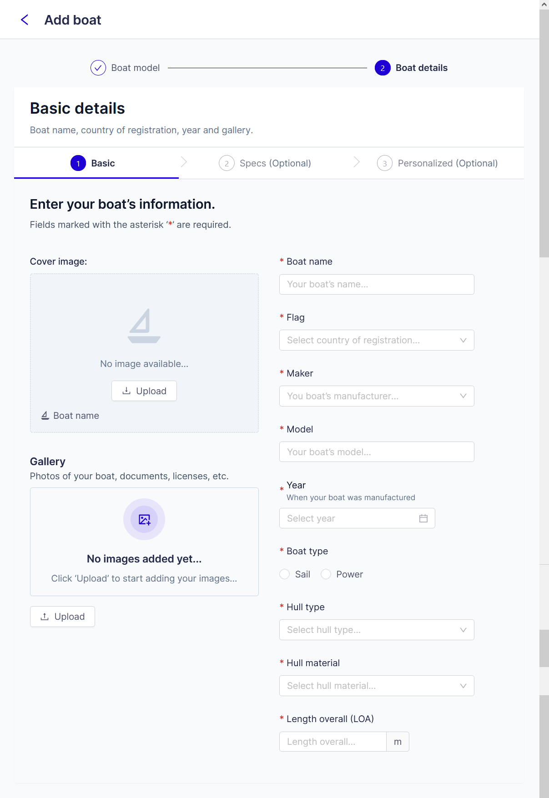Image resolution: width=549 pixels, height=798 pixels.
Task: Click the sailboat placeholder icon in cover image
Action: (144, 326)
